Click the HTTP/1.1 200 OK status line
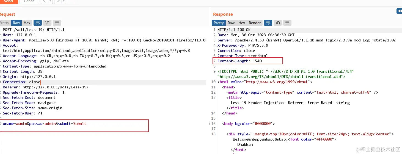This screenshot has width=402, height=154. click(x=234, y=30)
